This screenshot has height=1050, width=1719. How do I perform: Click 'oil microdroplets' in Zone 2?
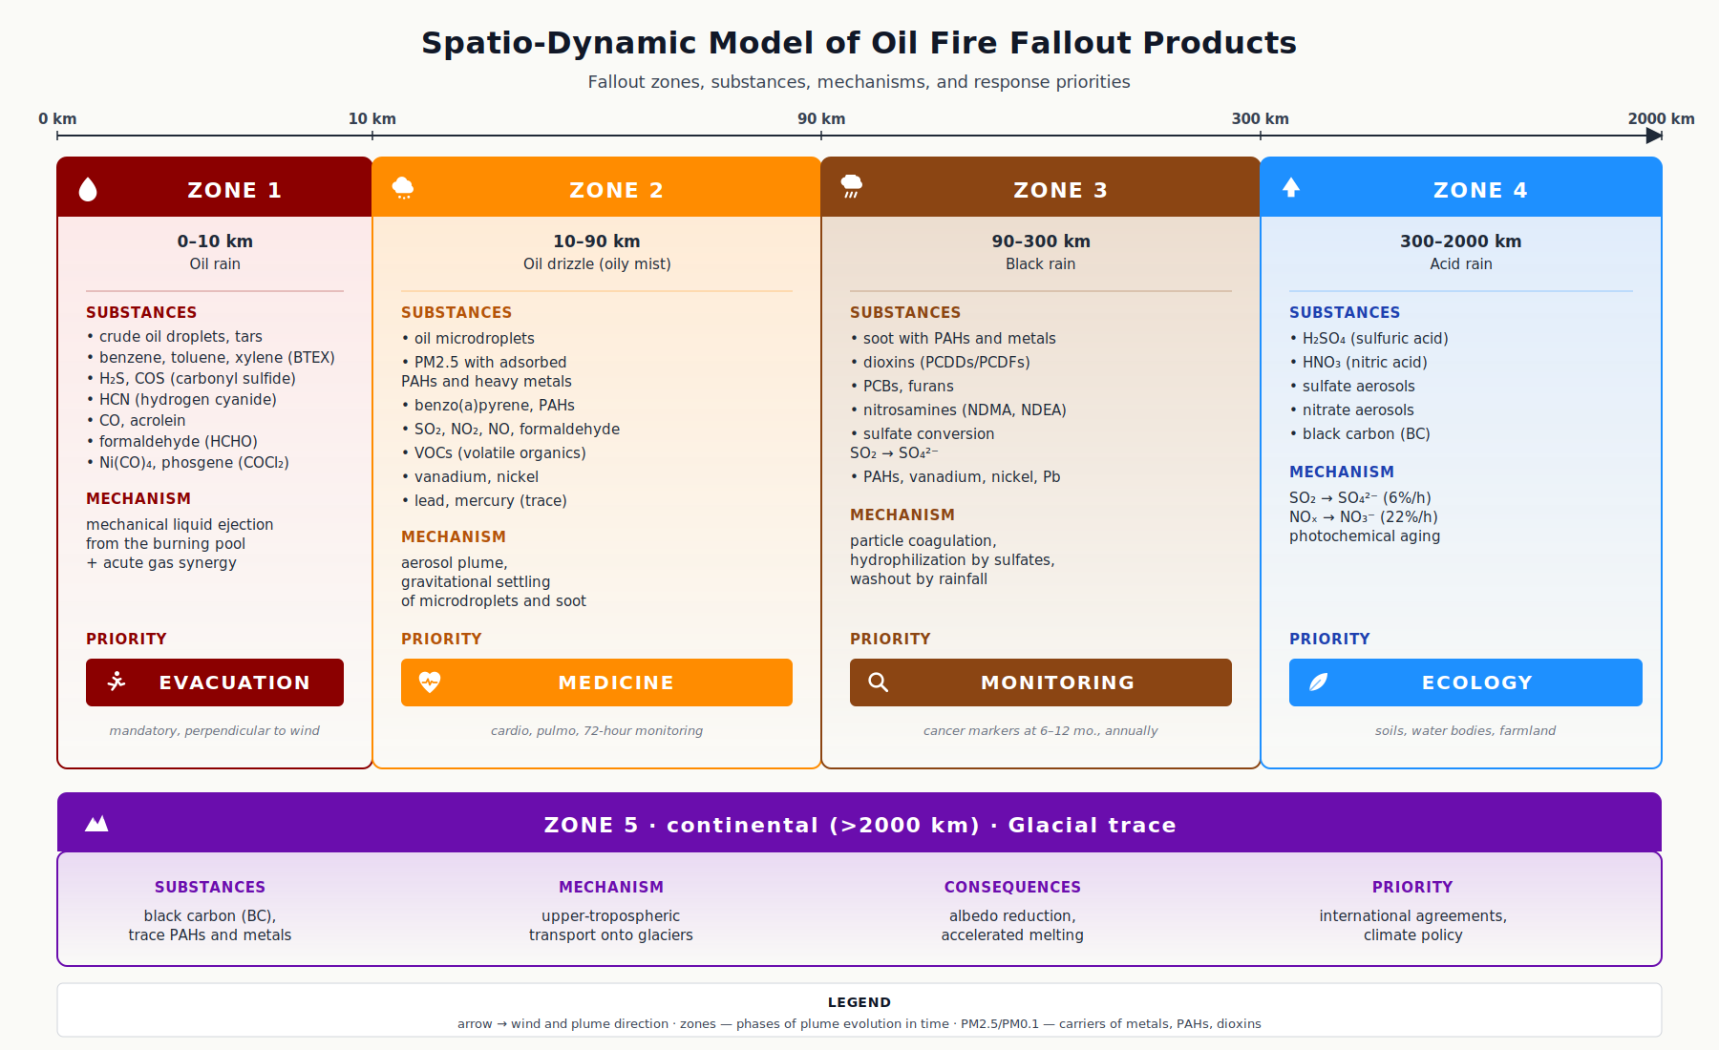coord(475,338)
